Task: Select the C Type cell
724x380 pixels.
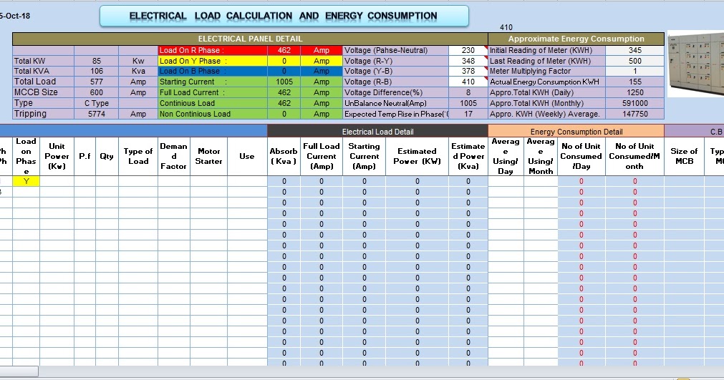Action: pos(96,103)
